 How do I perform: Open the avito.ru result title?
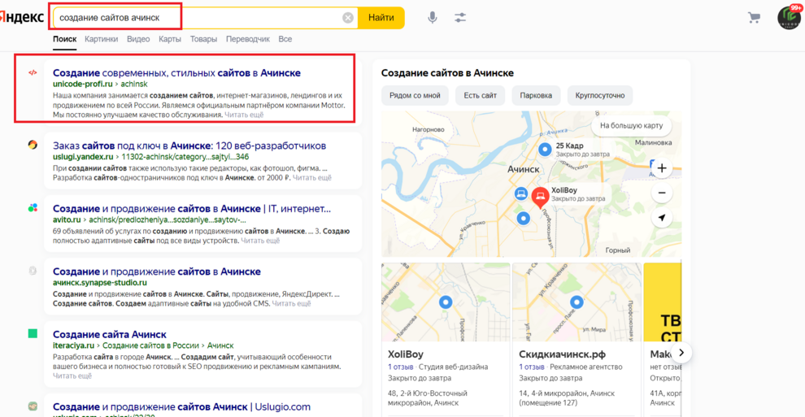click(x=192, y=209)
